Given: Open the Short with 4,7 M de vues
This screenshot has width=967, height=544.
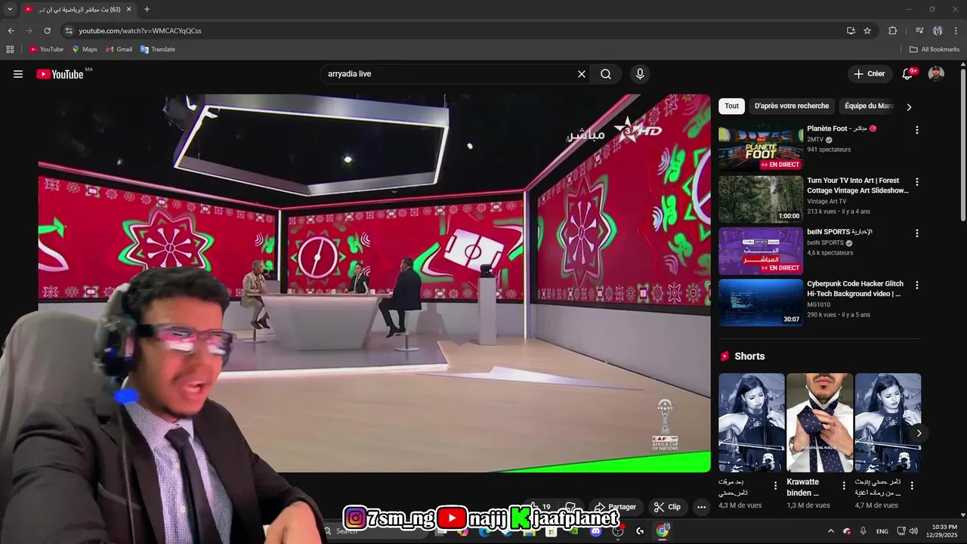Looking at the screenshot, I should (888, 423).
